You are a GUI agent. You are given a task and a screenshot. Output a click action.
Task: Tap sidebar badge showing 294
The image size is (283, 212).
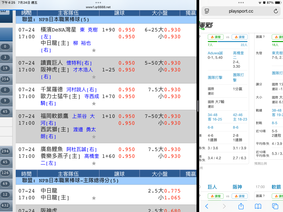(5, 151)
